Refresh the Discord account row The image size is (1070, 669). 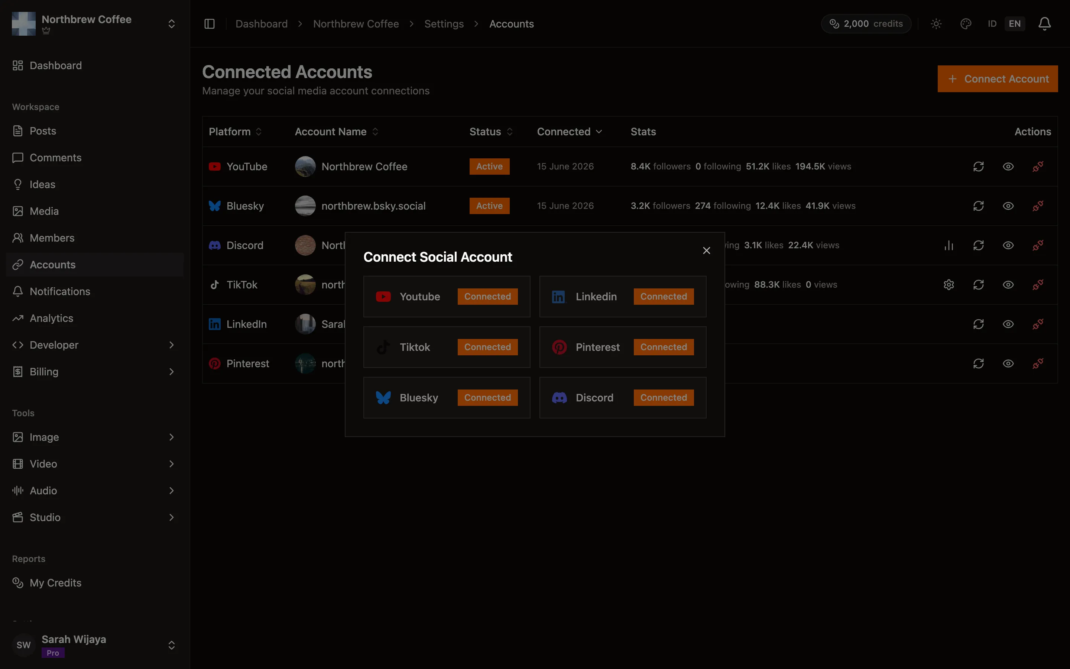click(x=979, y=245)
